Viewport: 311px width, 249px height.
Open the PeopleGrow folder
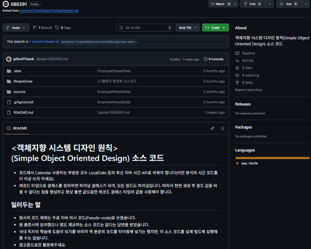[23, 82]
